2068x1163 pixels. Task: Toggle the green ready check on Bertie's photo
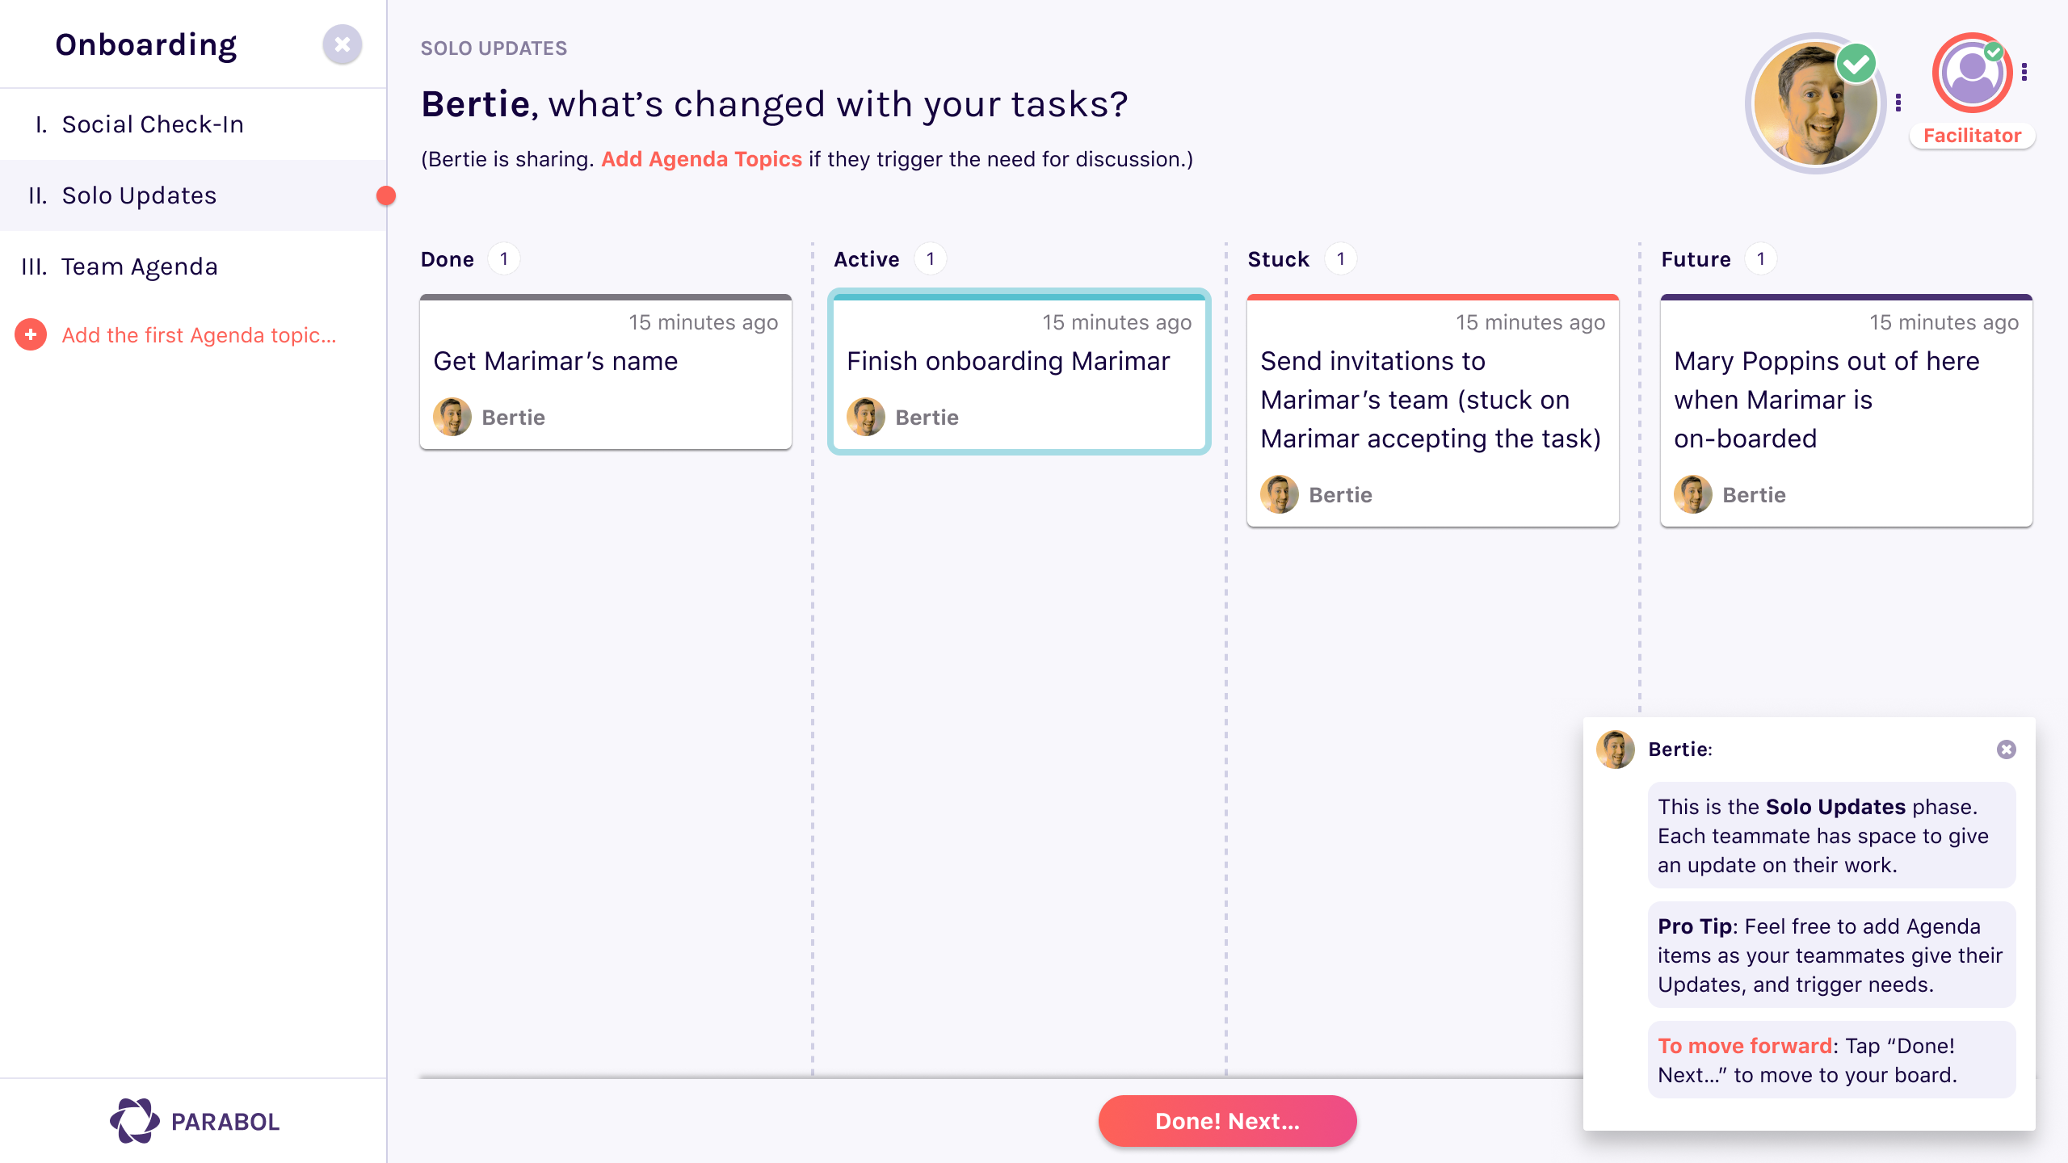[x=1856, y=61]
